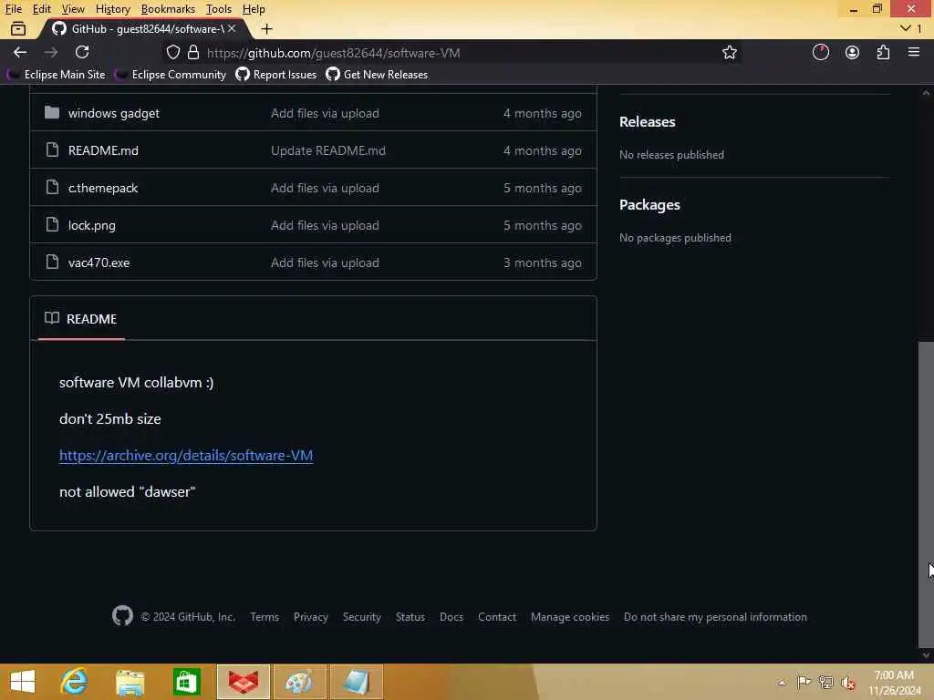Screen dimensions: 934x700
Task: Open the archive.org software-VM link
Action: point(186,456)
